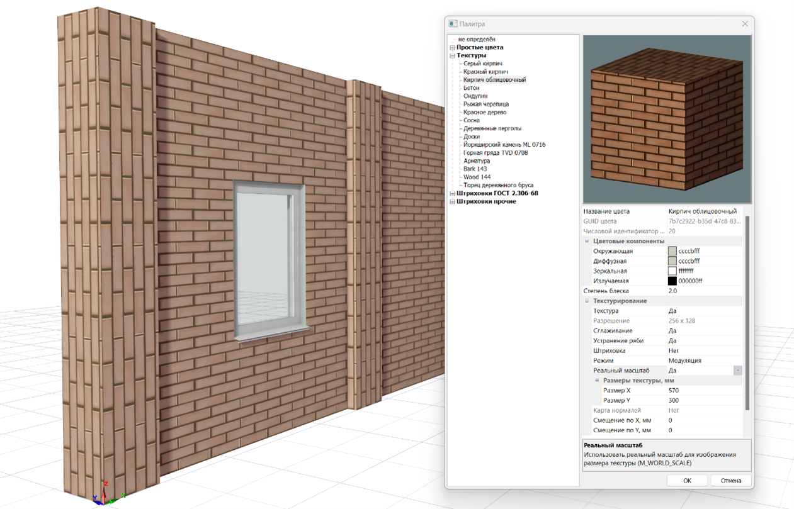Click the black Излучаемая color swatch
Viewport: 794px width, 509px height.
pyautogui.click(x=672, y=281)
